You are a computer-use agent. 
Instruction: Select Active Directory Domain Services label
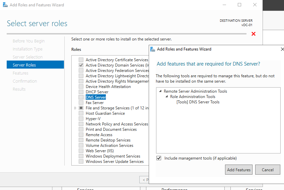(117, 65)
